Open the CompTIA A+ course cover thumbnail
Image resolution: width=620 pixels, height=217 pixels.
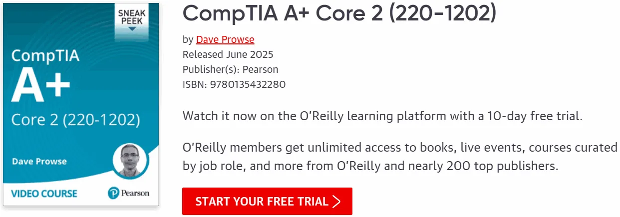[x=81, y=105]
